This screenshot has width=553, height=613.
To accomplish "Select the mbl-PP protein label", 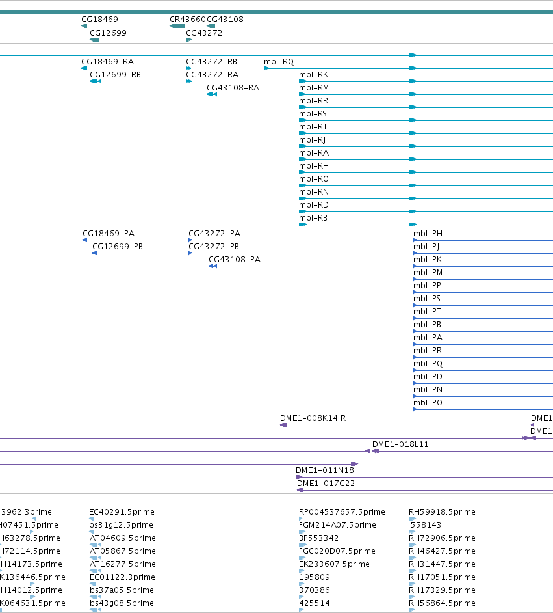I will click(427, 286).
